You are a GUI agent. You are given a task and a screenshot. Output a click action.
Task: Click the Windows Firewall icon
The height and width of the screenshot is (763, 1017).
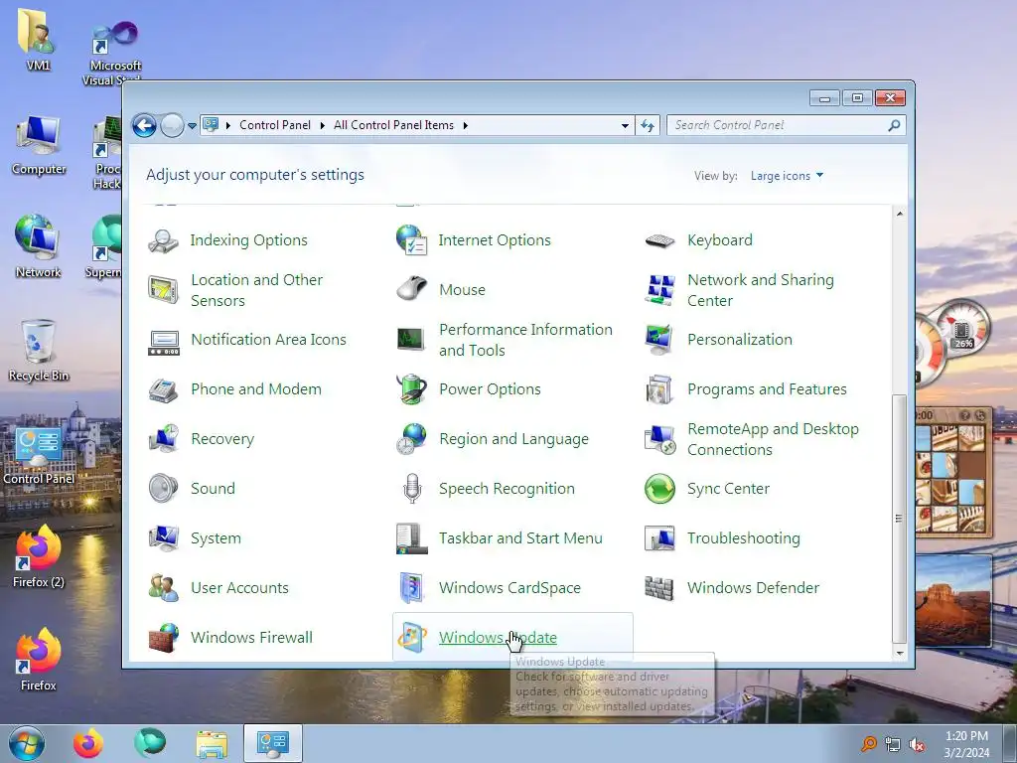pyautogui.click(x=164, y=638)
